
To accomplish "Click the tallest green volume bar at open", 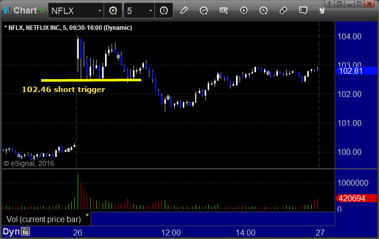I will coord(78,191).
